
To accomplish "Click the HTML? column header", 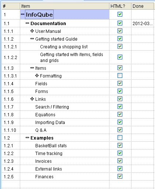I will (x=120, y=6).
